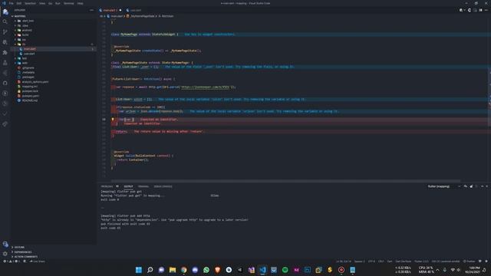Open Windows taskbar search
Image resolution: width=491 pixels, height=276 pixels.
[x=150, y=270]
